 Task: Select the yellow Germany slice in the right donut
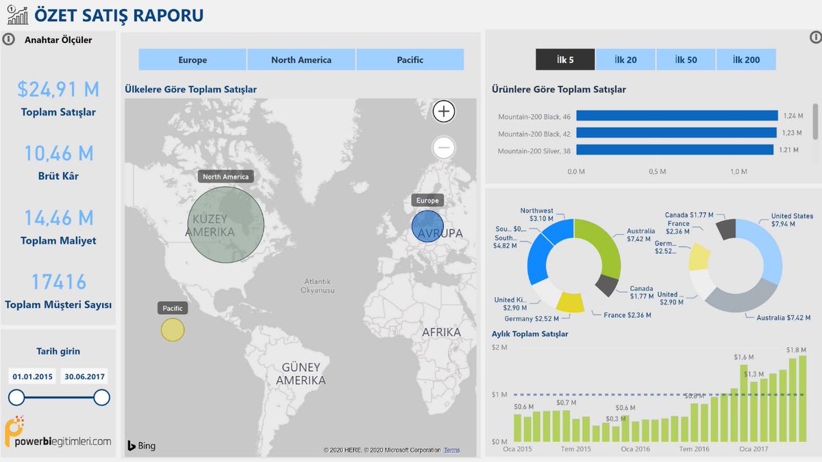699,257
